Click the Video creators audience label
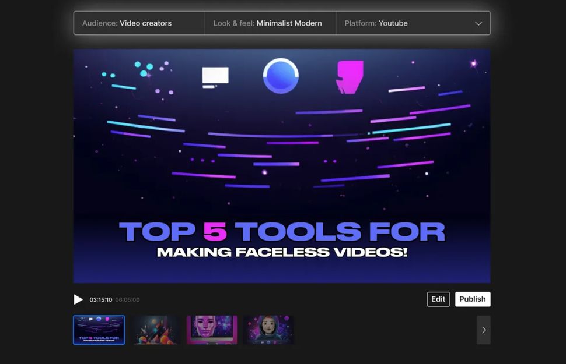The image size is (566, 364). pos(146,23)
